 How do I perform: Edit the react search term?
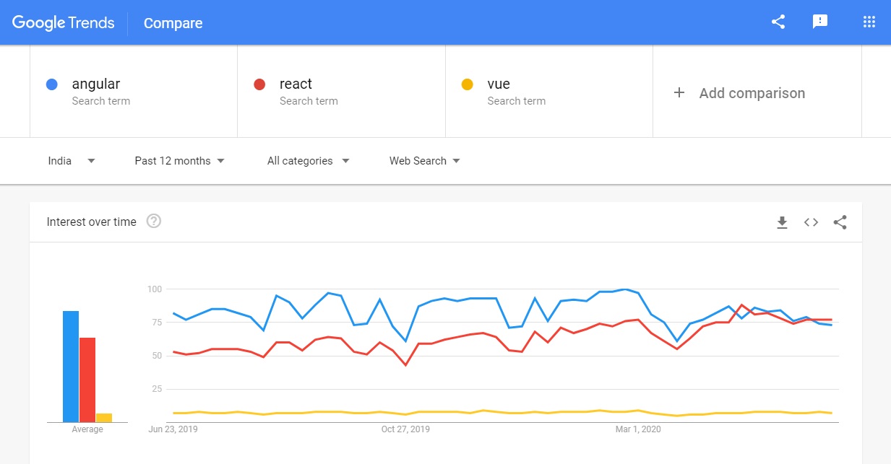296,84
